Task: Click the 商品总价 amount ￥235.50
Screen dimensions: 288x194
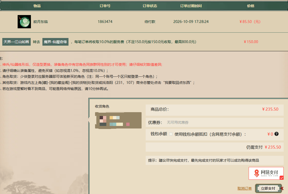Action: click(x=270, y=109)
